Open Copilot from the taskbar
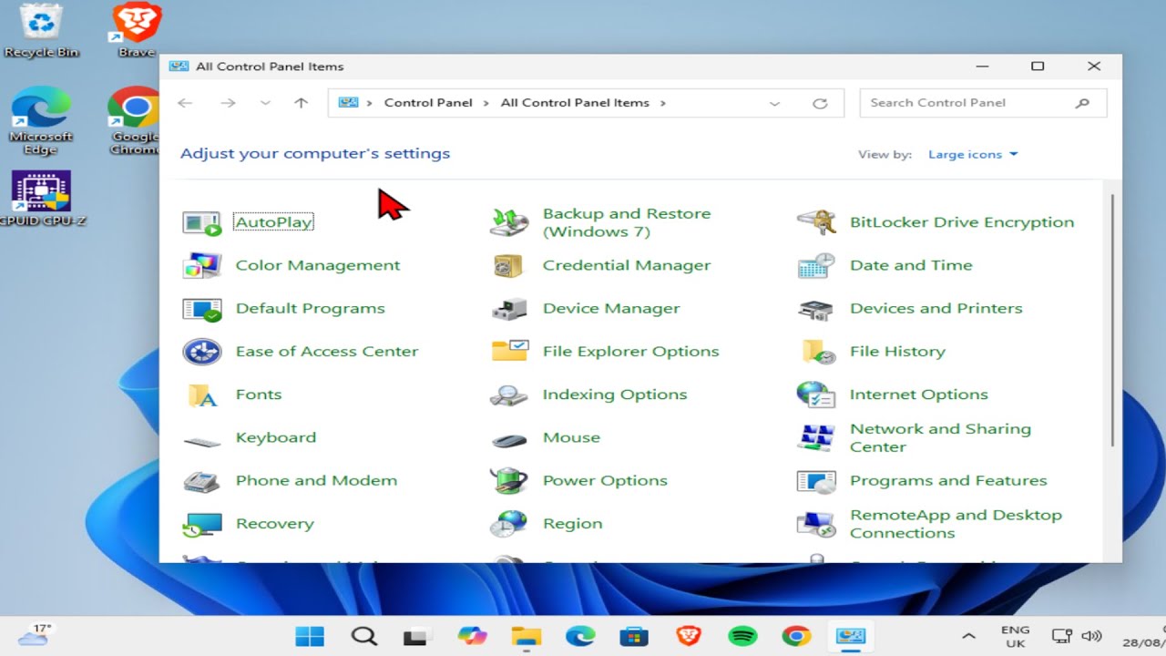The width and height of the screenshot is (1166, 656). (472, 636)
